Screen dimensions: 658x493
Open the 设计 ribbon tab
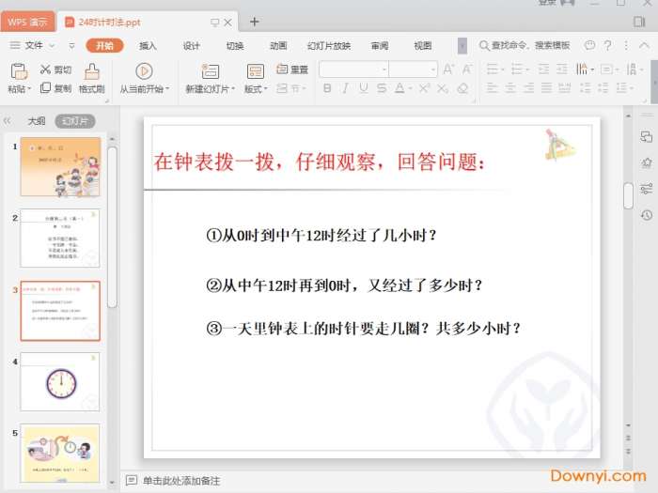[192, 45]
